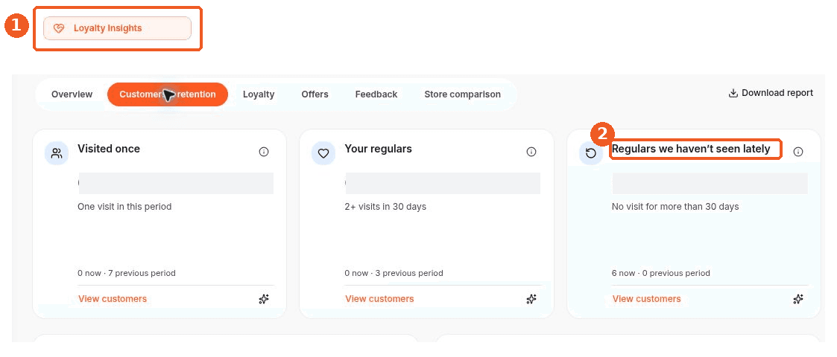
Task: Show info for Regulars we haven't seen lately
Action: click(x=798, y=152)
